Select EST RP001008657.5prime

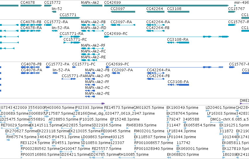pos(154,143)
